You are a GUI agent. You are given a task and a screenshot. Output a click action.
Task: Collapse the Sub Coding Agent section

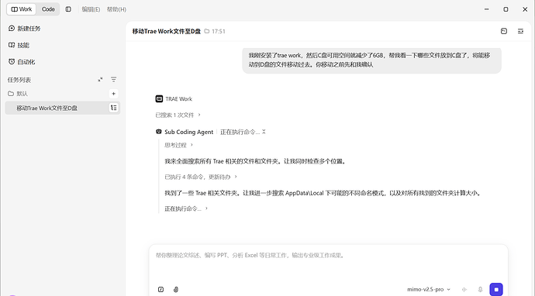coord(264,132)
